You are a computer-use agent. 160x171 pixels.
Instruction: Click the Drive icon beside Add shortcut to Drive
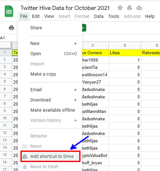click(x=25, y=157)
